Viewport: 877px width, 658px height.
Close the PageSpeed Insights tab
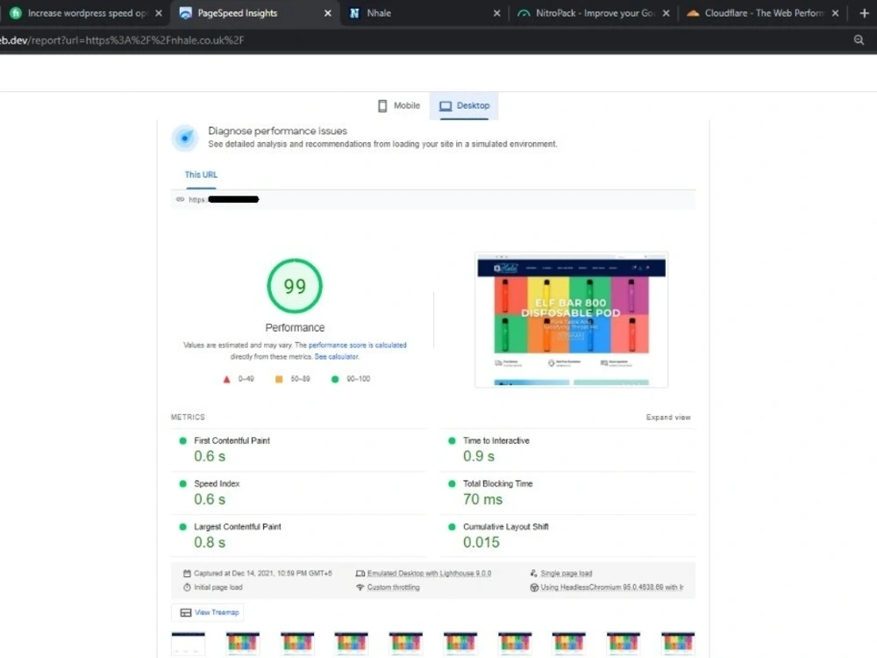(x=328, y=13)
